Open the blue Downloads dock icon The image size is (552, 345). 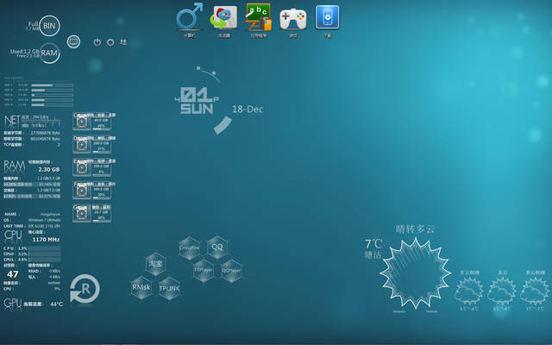click(x=327, y=16)
